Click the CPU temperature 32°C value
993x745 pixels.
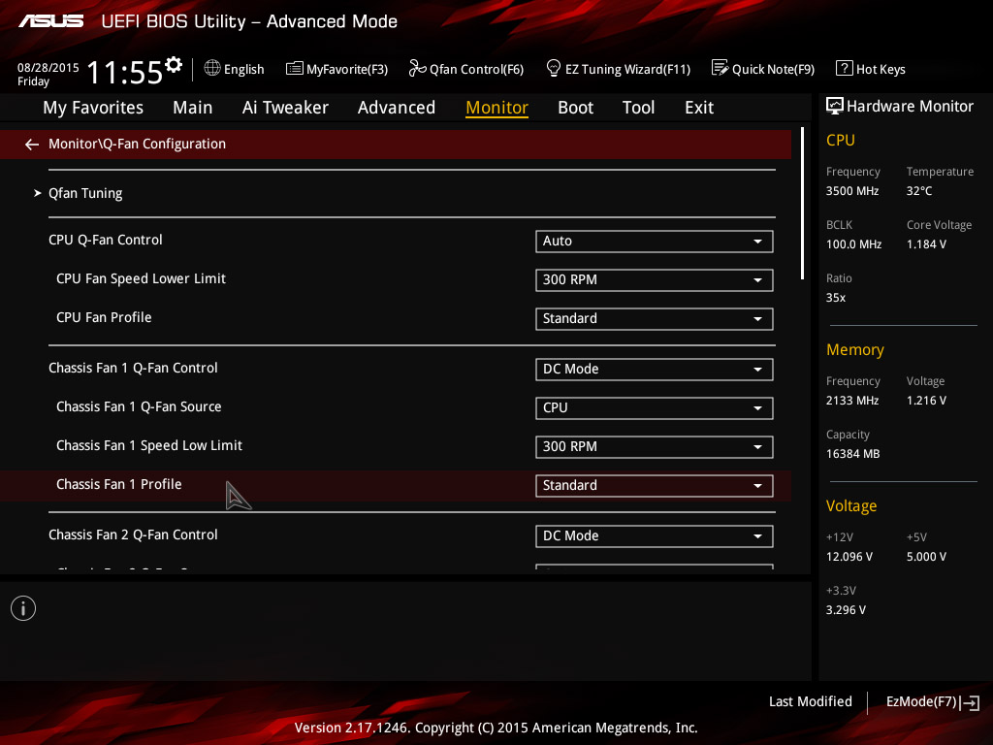pyautogui.click(x=919, y=191)
